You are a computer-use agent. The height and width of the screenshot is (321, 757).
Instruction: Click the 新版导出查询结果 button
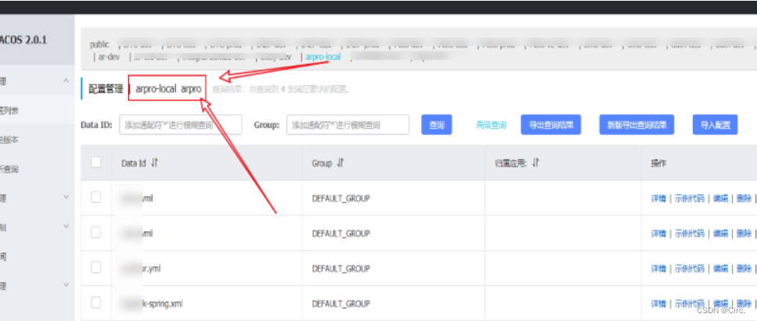click(x=637, y=124)
